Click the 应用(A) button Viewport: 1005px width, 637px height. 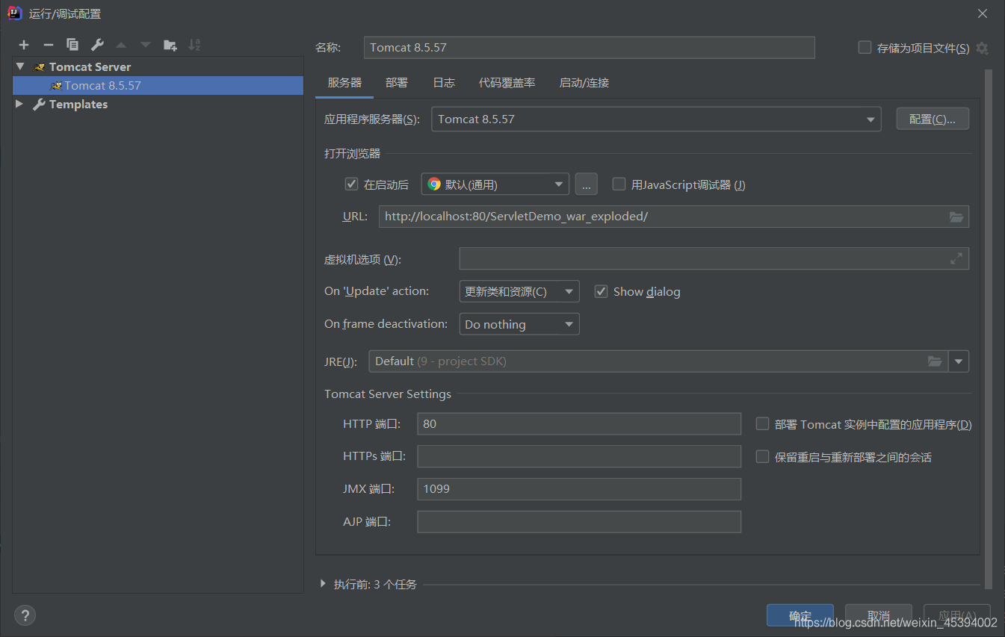[957, 615]
